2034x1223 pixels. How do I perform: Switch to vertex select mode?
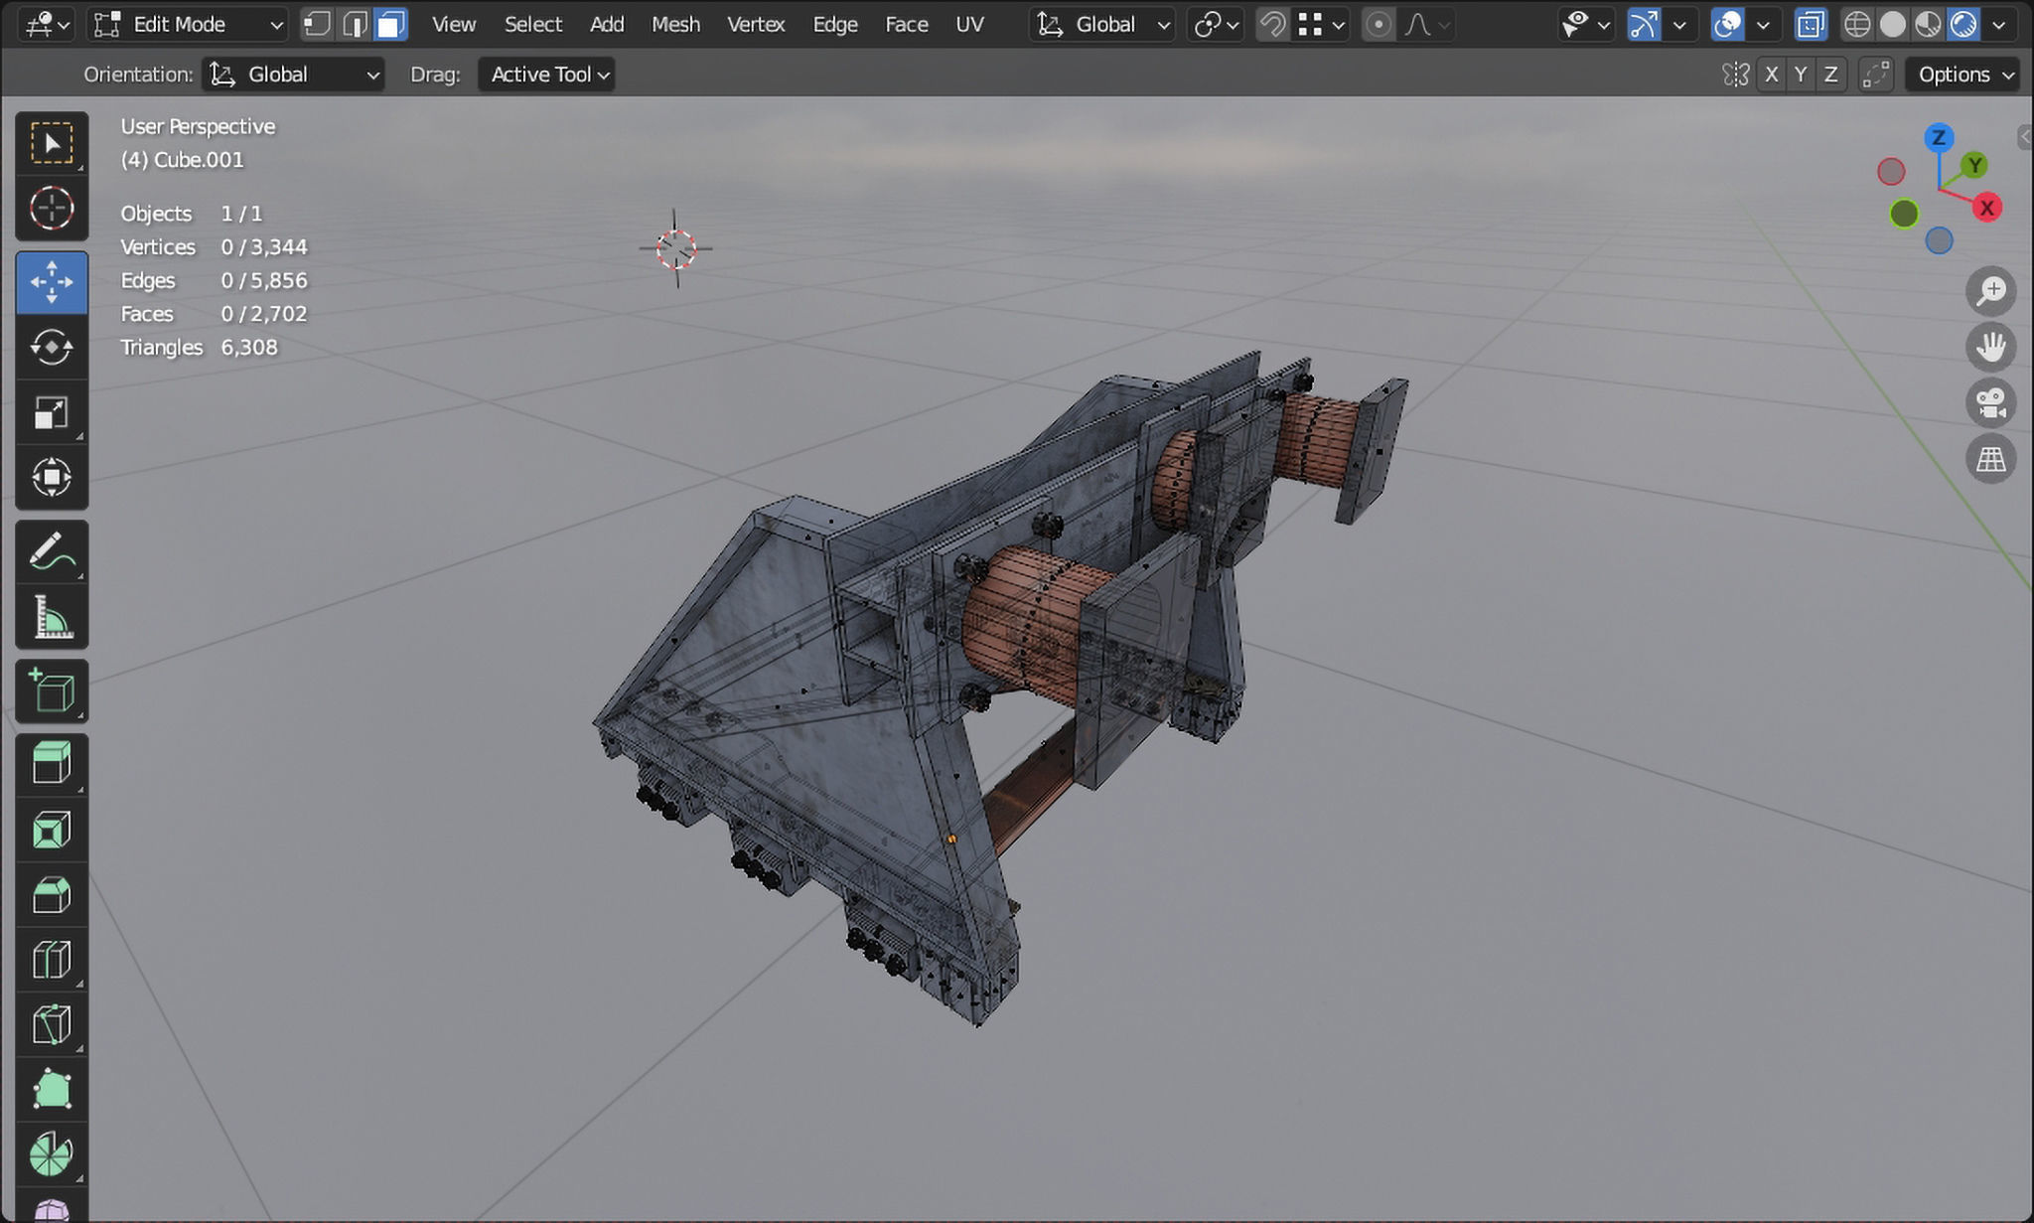[317, 24]
